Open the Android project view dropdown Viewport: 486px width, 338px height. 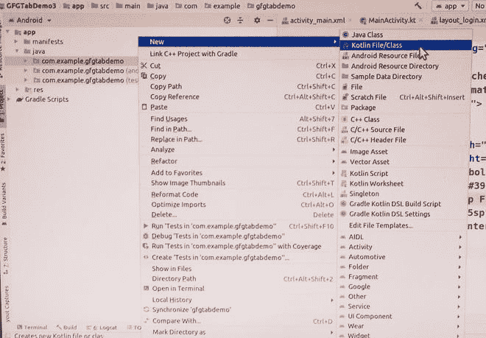click(x=29, y=20)
